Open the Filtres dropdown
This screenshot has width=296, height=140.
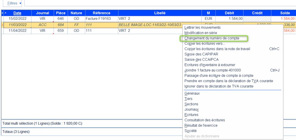pyautogui.click(x=15, y=3)
